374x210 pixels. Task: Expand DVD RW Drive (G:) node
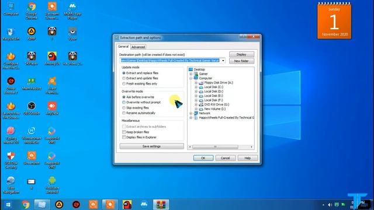pyautogui.click(x=196, y=104)
